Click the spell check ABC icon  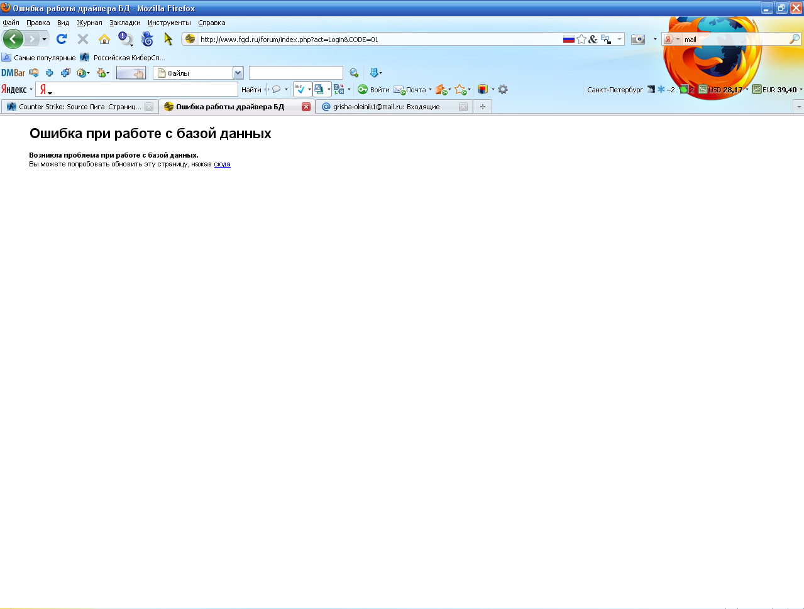pos(300,89)
